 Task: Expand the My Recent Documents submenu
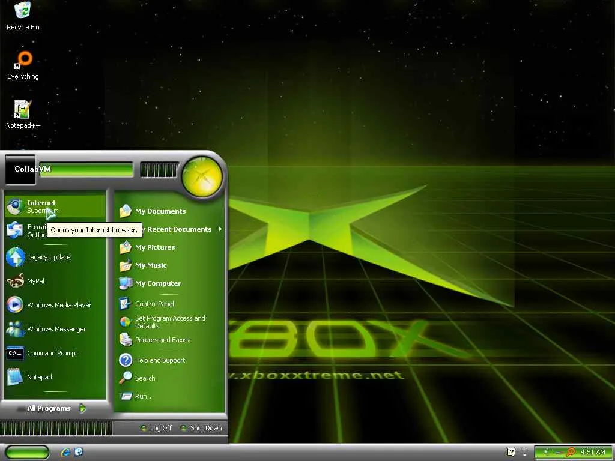tap(169, 229)
